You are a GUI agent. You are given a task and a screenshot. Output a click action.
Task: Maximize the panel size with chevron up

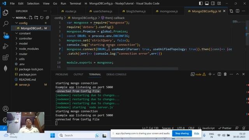click(237, 74)
